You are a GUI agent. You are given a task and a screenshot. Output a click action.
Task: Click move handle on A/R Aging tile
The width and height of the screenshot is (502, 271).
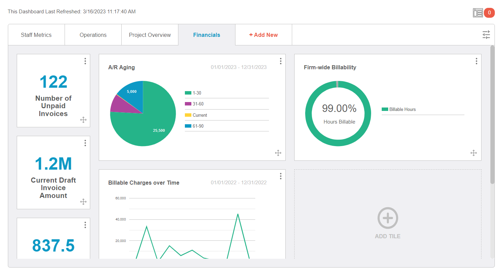pos(278,153)
